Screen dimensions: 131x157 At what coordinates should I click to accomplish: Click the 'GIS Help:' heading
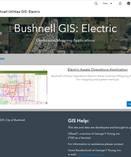click(79, 121)
